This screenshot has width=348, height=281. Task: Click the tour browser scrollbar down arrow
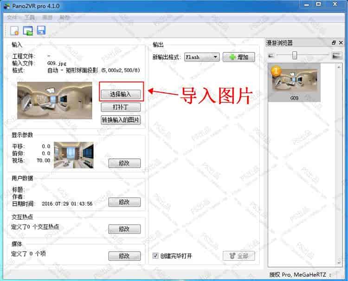coord(339,262)
